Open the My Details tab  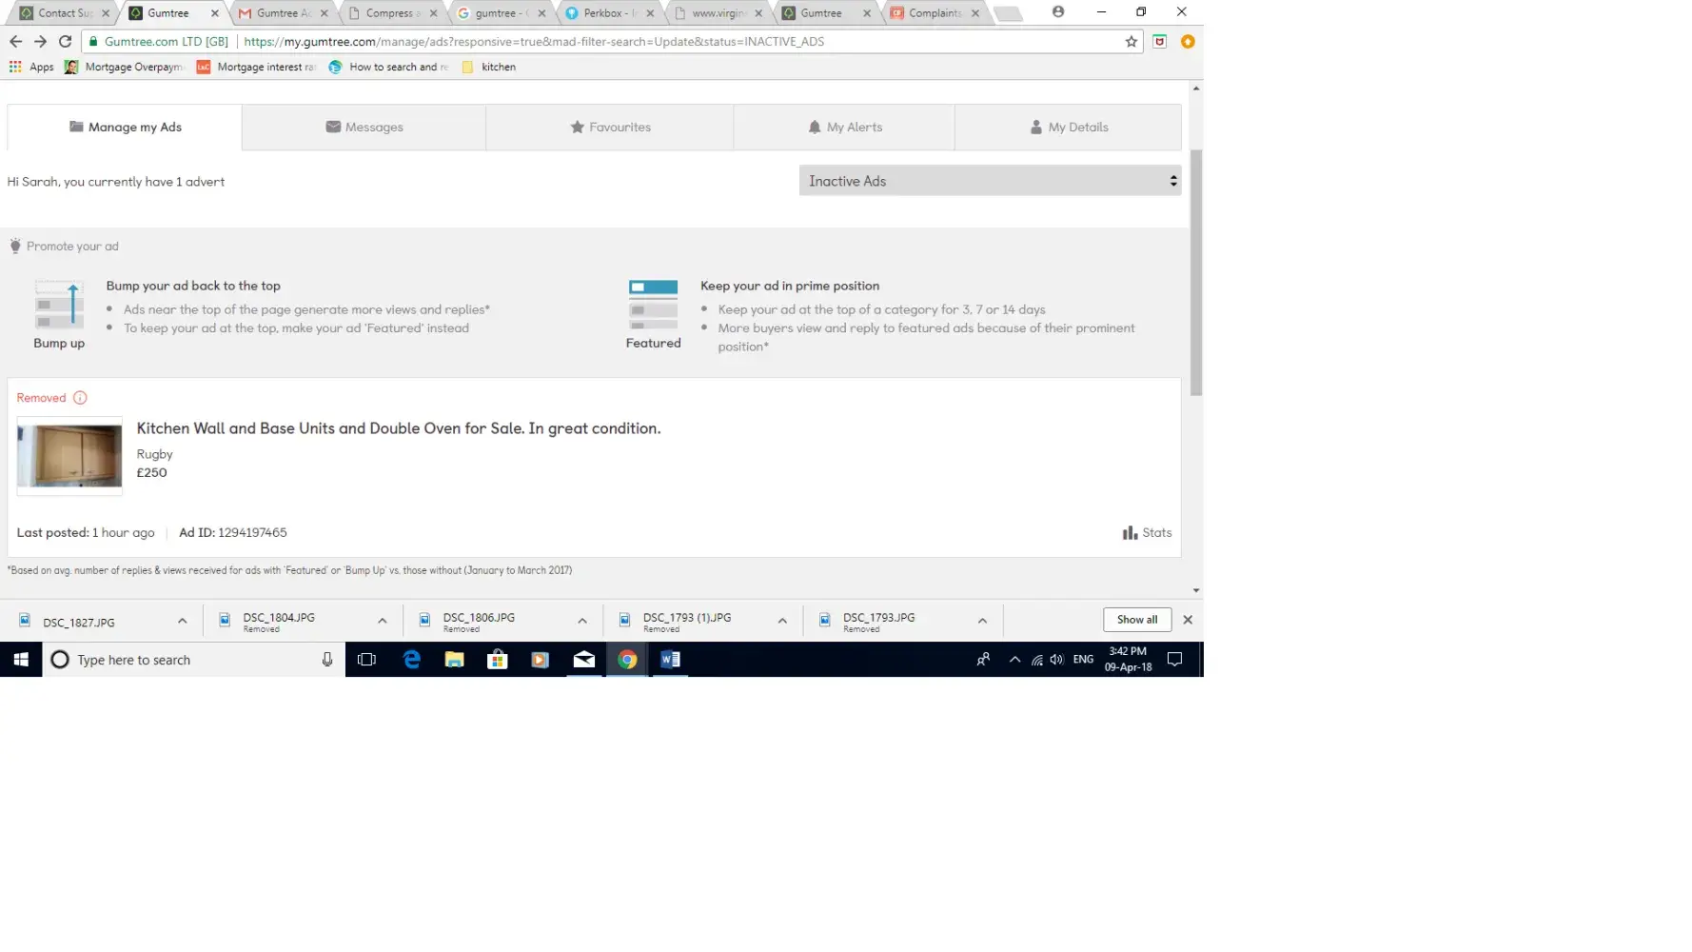tap(1069, 128)
